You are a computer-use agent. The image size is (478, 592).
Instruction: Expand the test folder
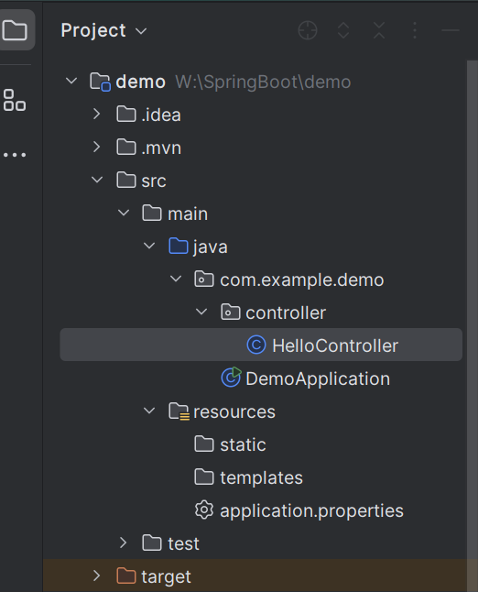[x=123, y=543]
